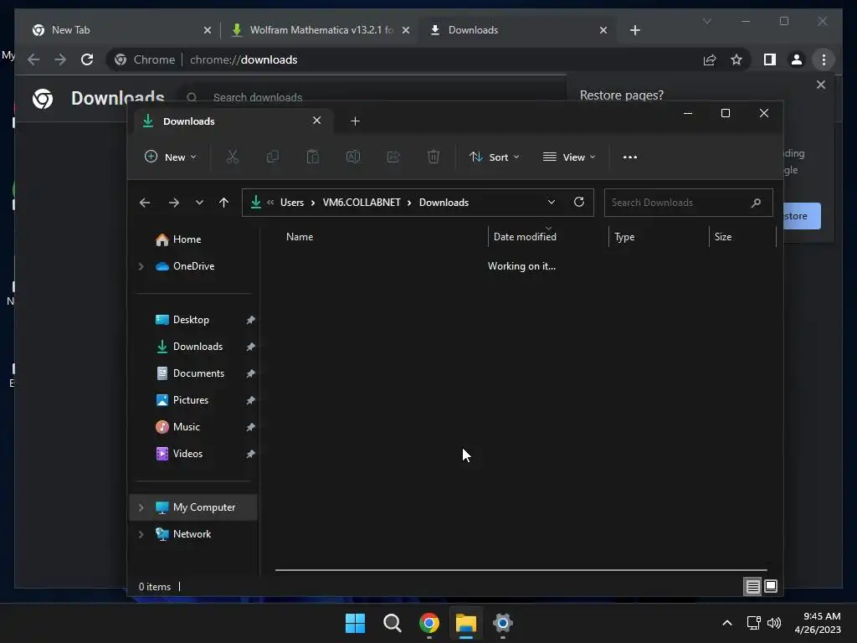Click the Search Downloads field in Explorer
The width and height of the screenshot is (857, 643).
(x=689, y=203)
